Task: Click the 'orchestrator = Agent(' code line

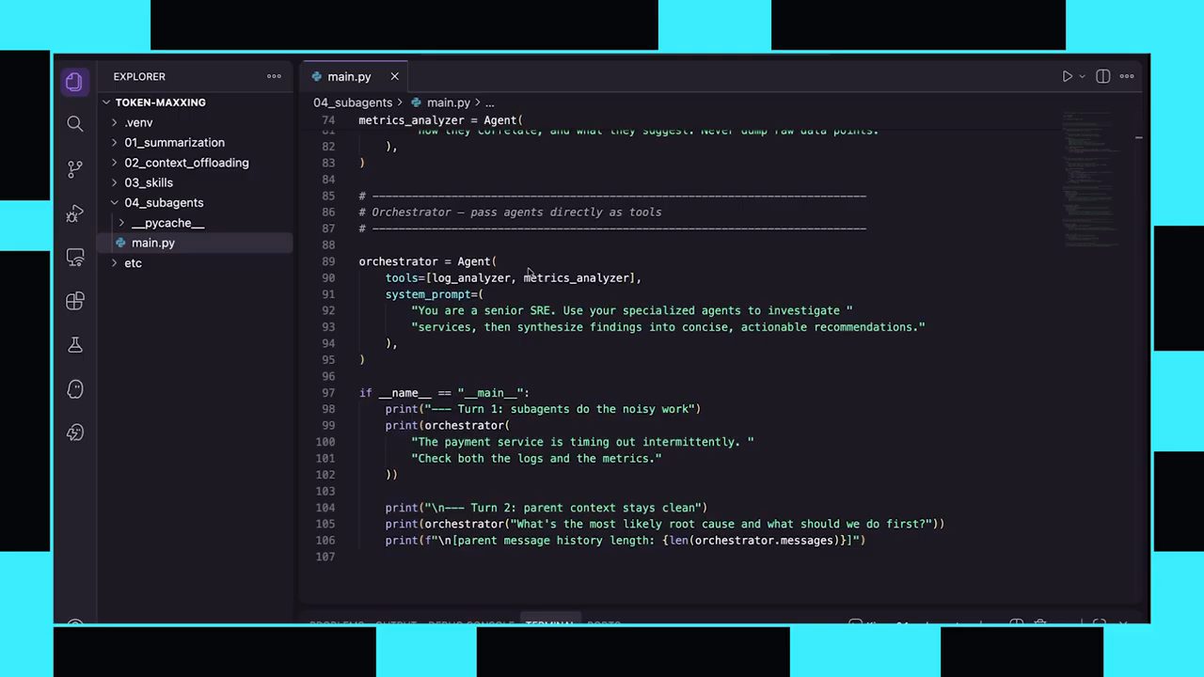Action: click(427, 261)
